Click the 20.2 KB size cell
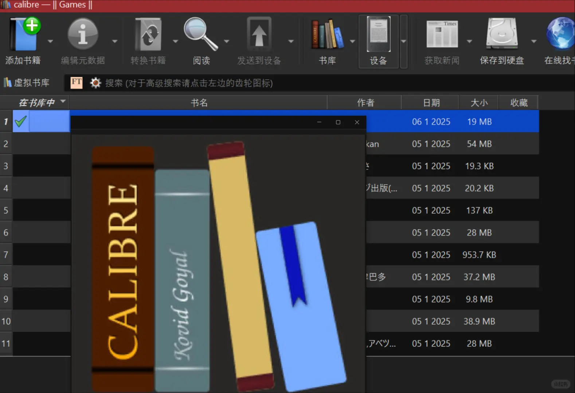 [479, 188]
